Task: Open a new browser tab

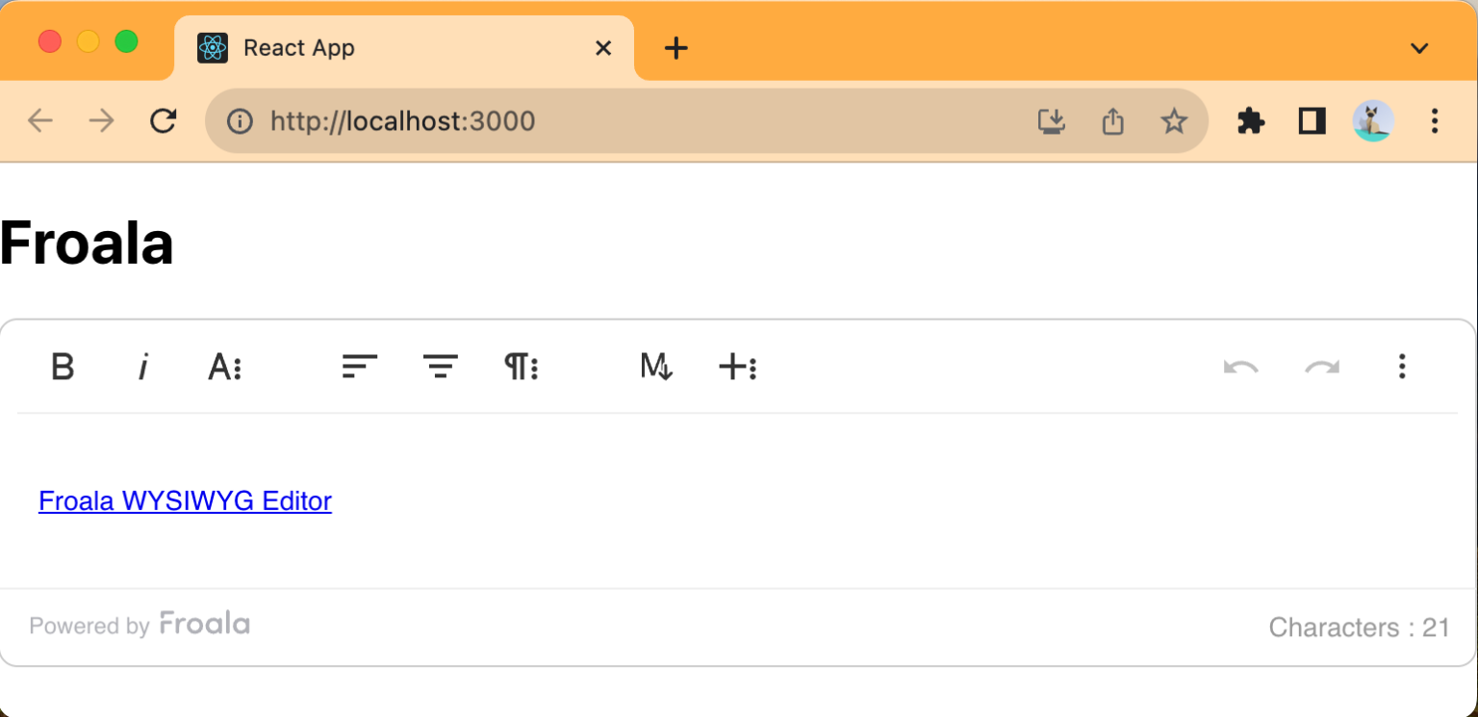Action: (675, 47)
